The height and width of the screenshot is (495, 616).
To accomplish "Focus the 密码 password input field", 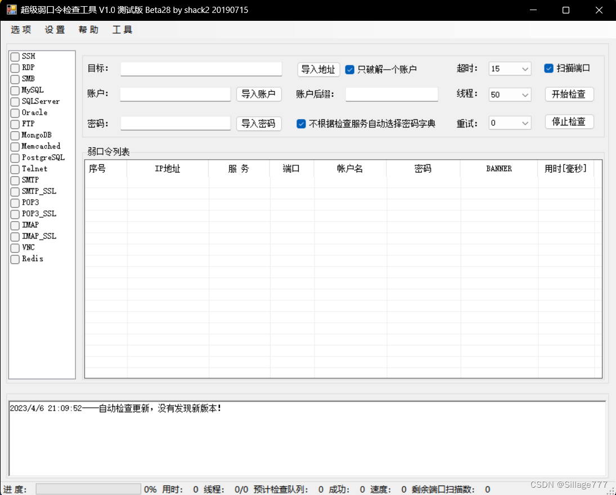I will (x=175, y=123).
